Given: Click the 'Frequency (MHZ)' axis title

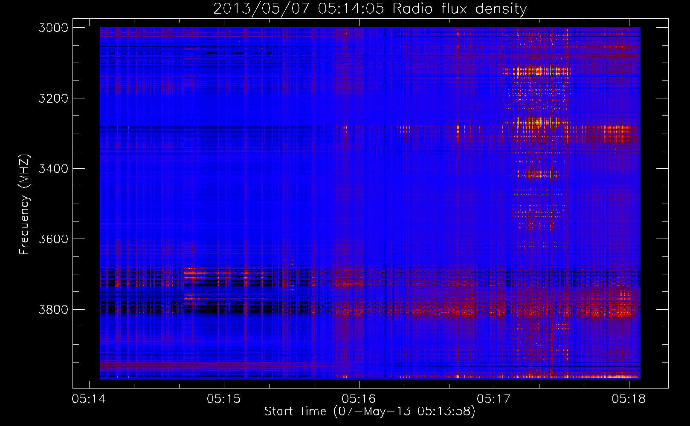Looking at the screenshot, I should click(25, 204).
